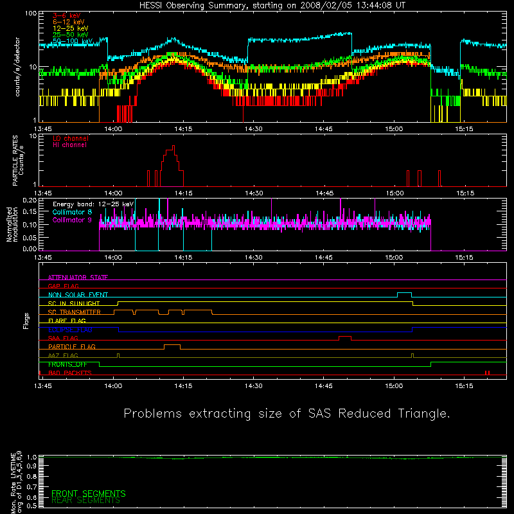Click the FLARE_FLAG label
The width and height of the screenshot is (514, 514).
[x=67, y=321]
